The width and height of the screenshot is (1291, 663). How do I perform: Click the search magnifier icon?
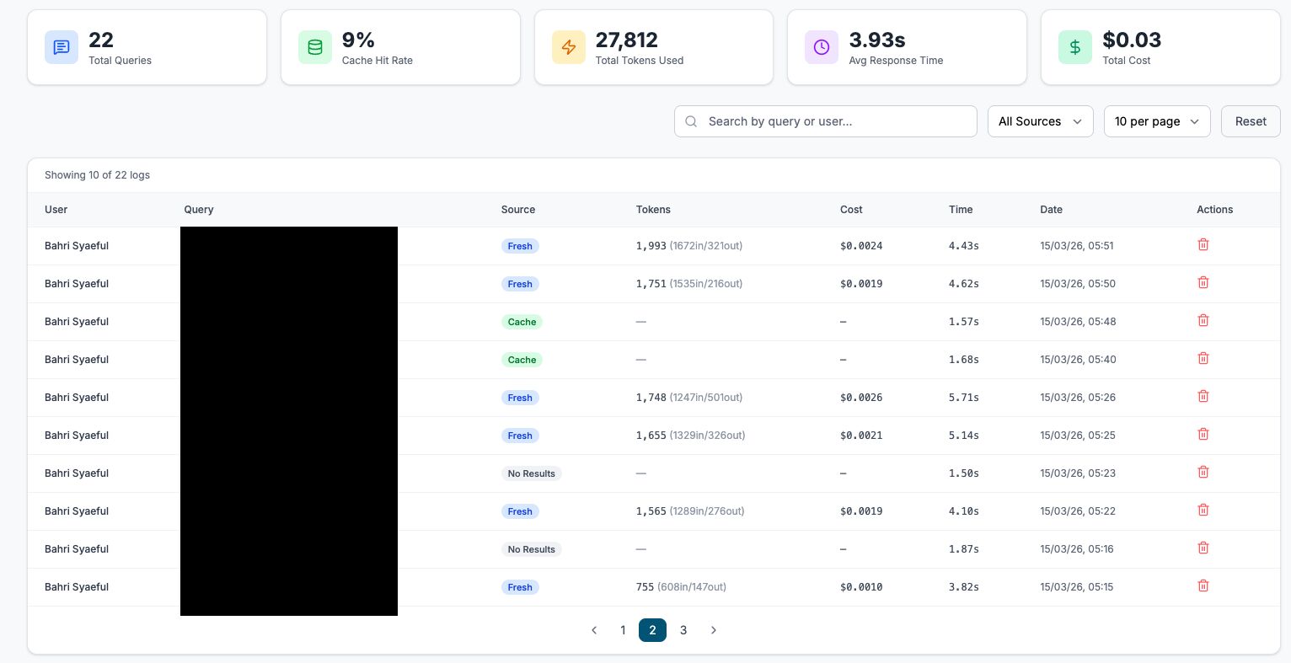pyautogui.click(x=691, y=121)
